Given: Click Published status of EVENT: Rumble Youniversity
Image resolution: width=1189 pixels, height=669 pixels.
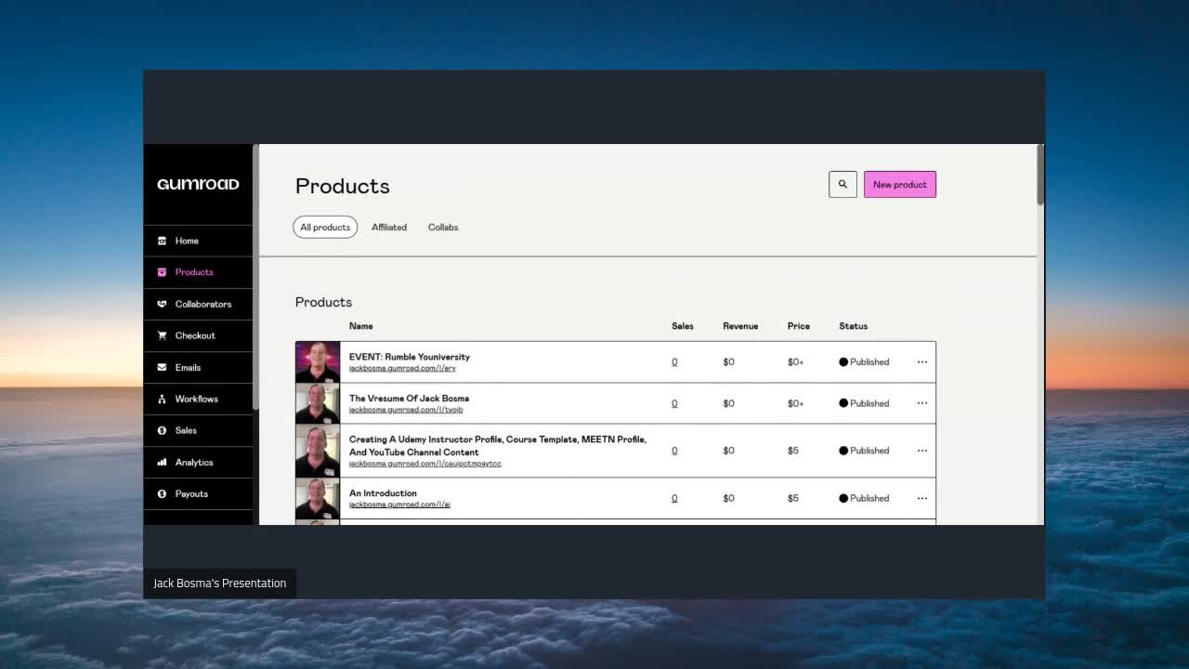Looking at the screenshot, I should 864,362.
